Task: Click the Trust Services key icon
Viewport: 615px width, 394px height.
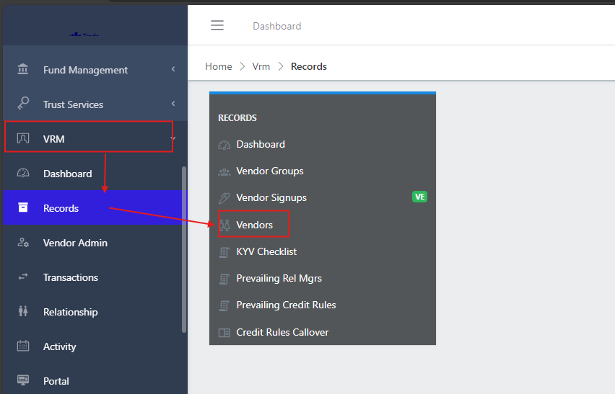Action: 23,103
